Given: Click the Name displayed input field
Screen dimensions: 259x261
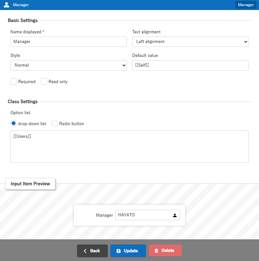Looking at the screenshot, I should pos(69,42).
